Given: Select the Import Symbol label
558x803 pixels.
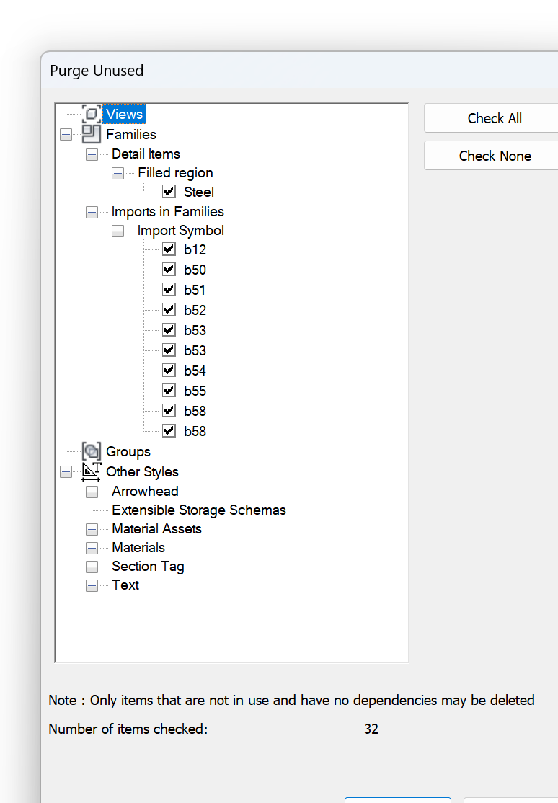Looking at the screenshot, I should [181, 231].
